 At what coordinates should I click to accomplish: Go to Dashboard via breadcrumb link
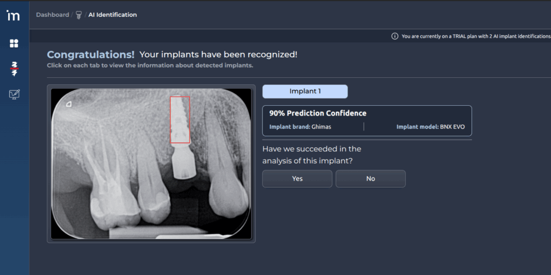(52, 15)
